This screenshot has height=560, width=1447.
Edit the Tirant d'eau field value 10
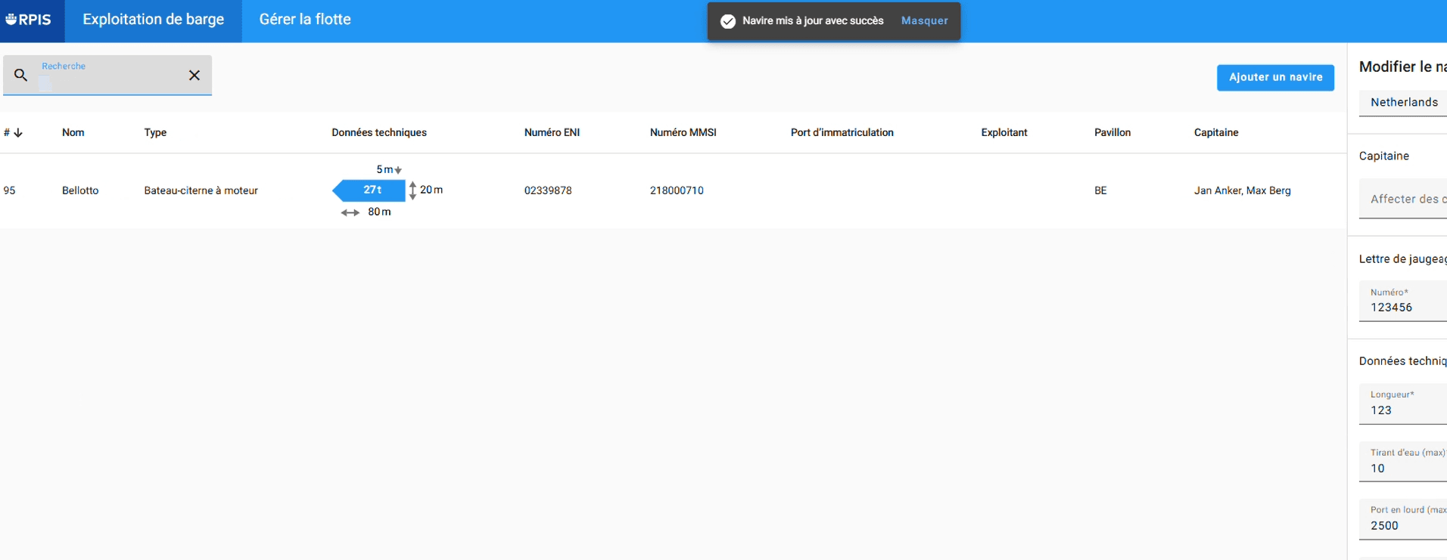tap(1403, 462)
